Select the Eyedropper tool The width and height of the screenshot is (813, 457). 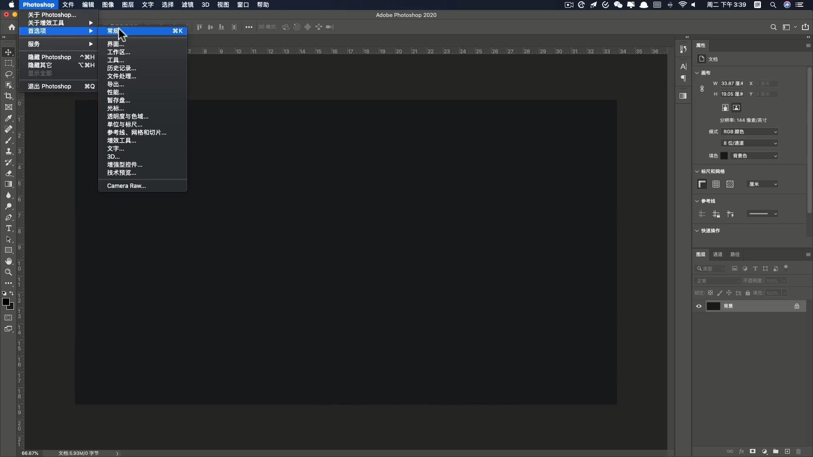[x=8, y=118]
